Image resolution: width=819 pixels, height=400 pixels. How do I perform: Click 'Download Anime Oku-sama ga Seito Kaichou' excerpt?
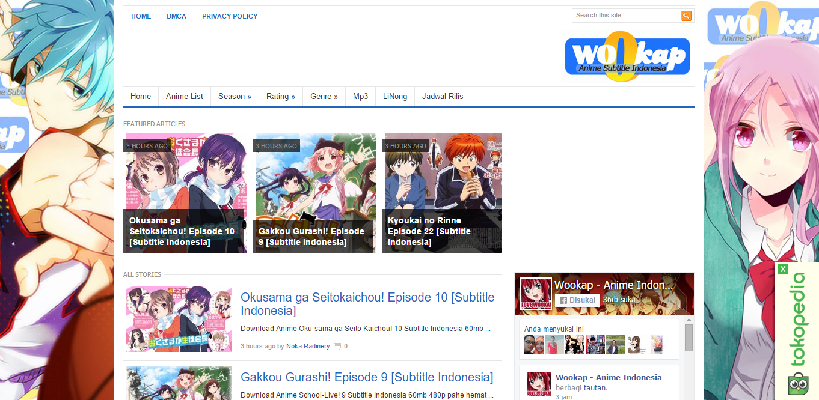(x=366, y=329)
